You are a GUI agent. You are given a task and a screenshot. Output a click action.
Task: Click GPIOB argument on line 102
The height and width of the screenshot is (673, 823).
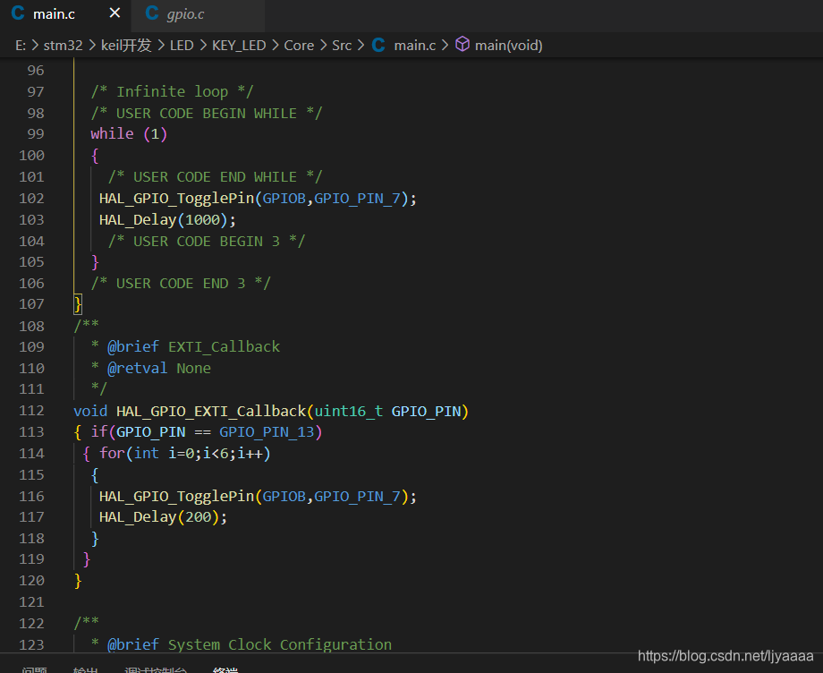284,199
